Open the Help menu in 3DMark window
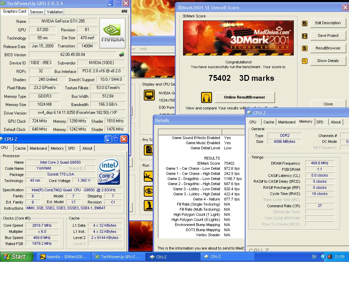Viewport: 349px width, 300px height. (143, 49)
